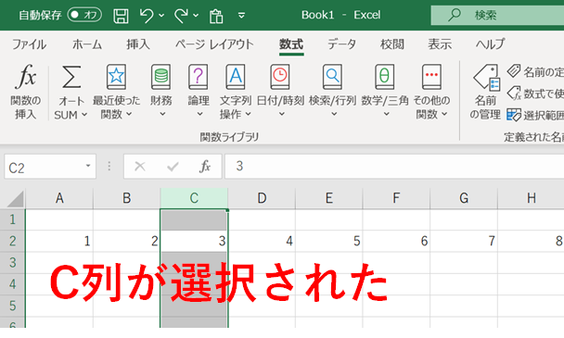Switch to the 校閲 tab
The width and height of the screenshot is (564, 338).
click(392, 44)
